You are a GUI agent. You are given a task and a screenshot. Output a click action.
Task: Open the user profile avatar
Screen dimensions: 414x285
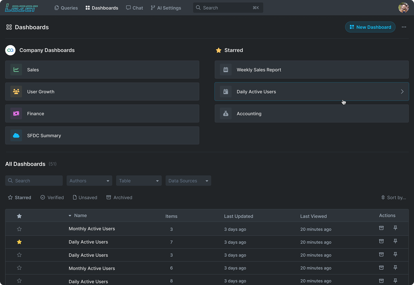pyautogui.click(x=403, y=8)
